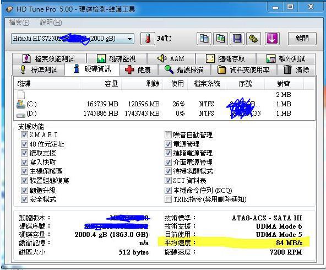Click the HD Tune Pro title bar icon
The width and height of the screenshot is (326, 270).
tap(9, 9)
